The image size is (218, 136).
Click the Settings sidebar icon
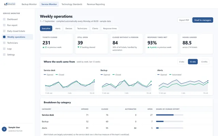pyautogui.click(x=4, y=55)
